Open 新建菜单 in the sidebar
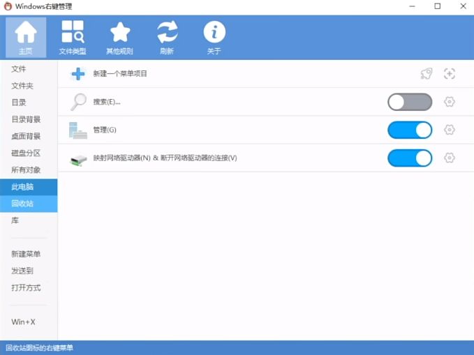 click(x=29, y=254)
